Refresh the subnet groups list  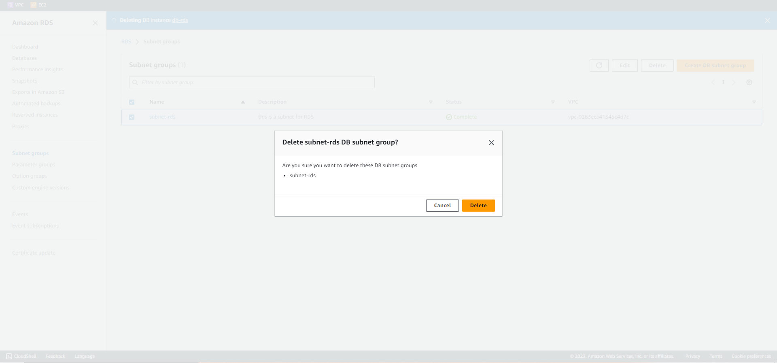click(599, 66)
